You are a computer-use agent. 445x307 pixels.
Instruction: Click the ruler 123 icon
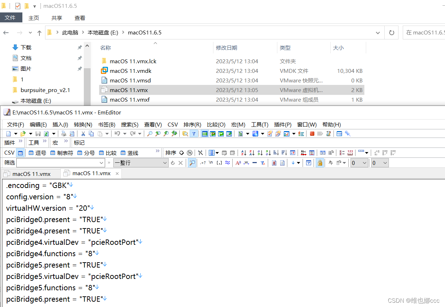click(350, 153)
